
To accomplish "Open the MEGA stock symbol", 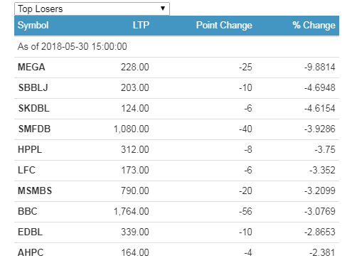I will point(31,67).
